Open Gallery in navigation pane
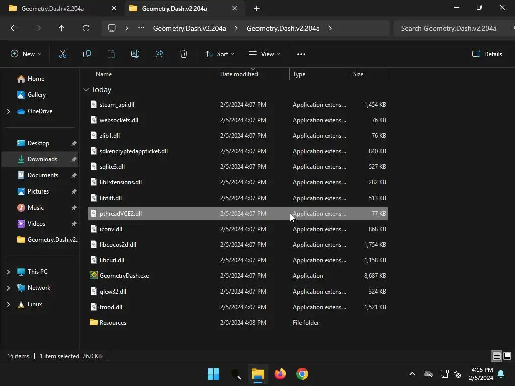515x386 pixels. (x=36, y=95)
